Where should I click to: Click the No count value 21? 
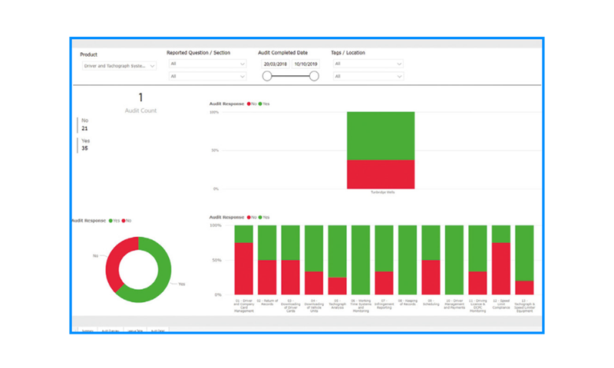click(84, 129)
